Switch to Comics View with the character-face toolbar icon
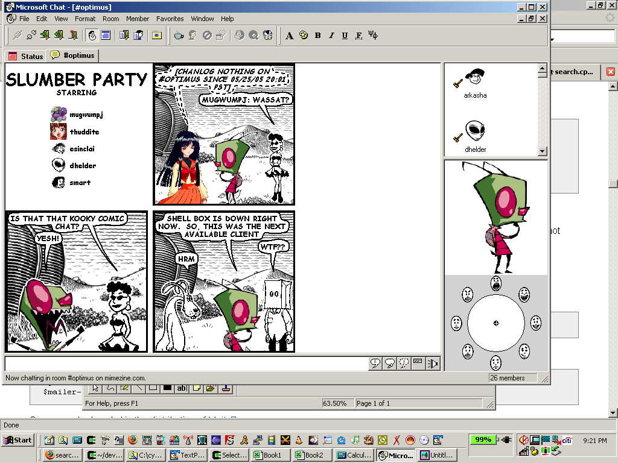The image size is (618, 463). pyautogui.click(x=92, y=36)
